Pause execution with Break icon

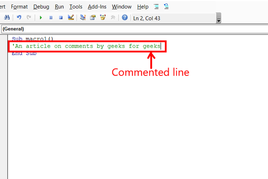(51, 17)
